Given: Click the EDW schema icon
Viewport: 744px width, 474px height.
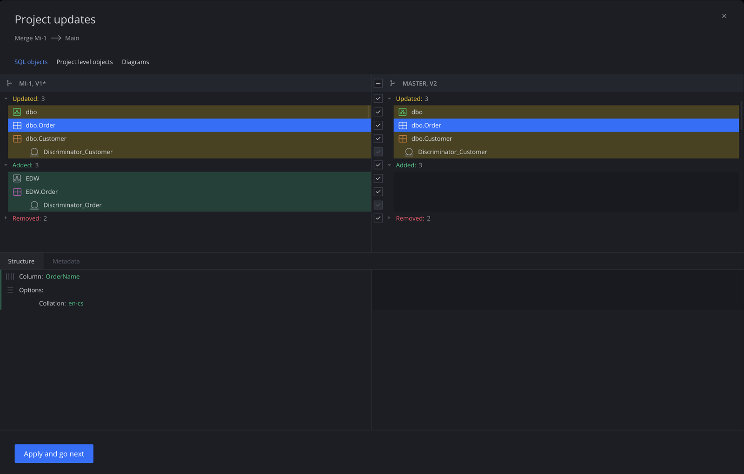Looking at the screenshot, I should pos(17,178).
